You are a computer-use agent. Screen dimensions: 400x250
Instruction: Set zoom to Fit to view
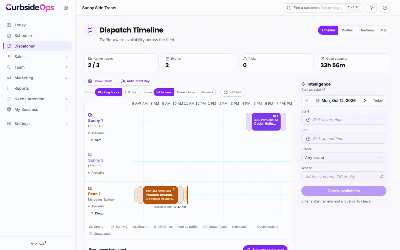164,92
